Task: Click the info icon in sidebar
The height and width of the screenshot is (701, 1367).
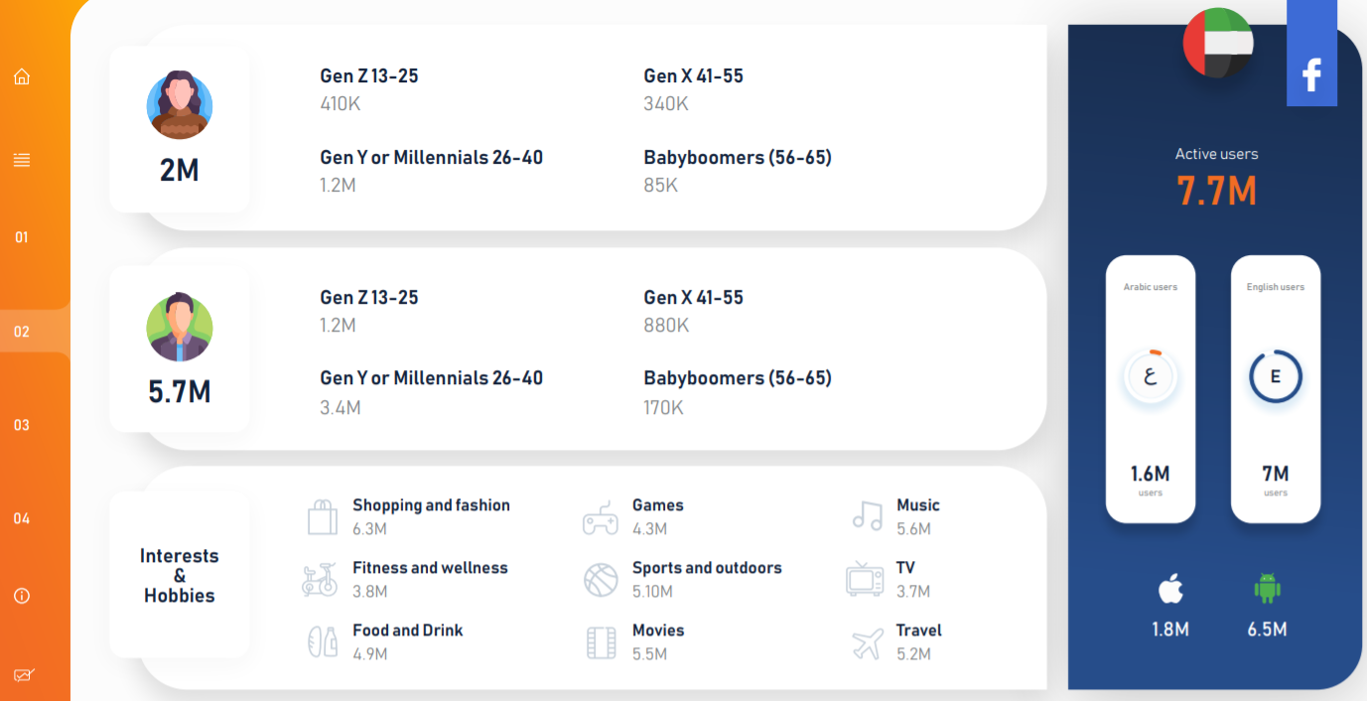Action: point(22,596)
